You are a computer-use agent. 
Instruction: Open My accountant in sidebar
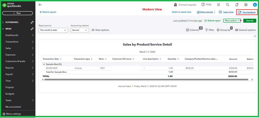[13, 107]
